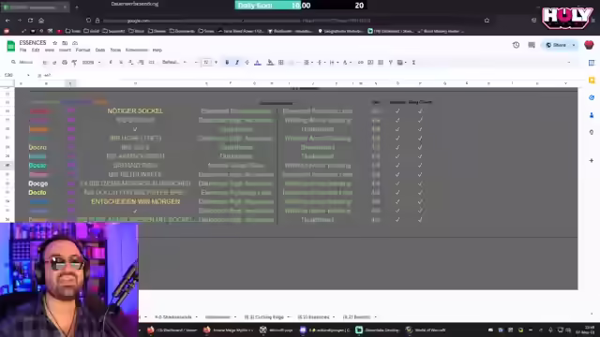
Task: Open the Data menu
Action: tap(100, 50)
